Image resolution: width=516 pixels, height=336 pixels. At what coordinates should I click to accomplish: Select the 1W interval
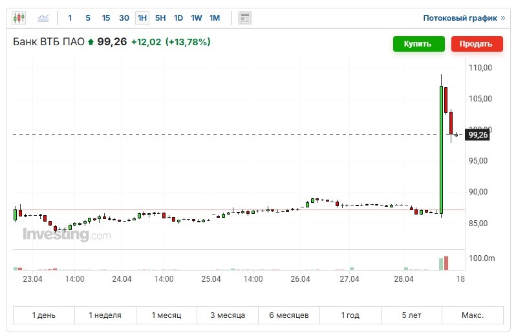tap(197, 18)
